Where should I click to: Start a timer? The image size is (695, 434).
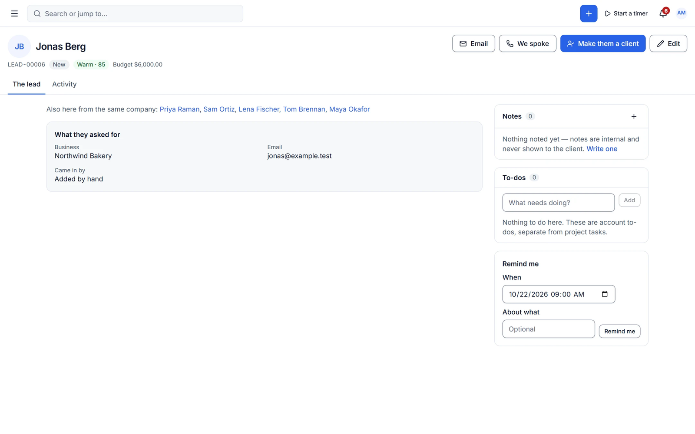pos(626,13)
